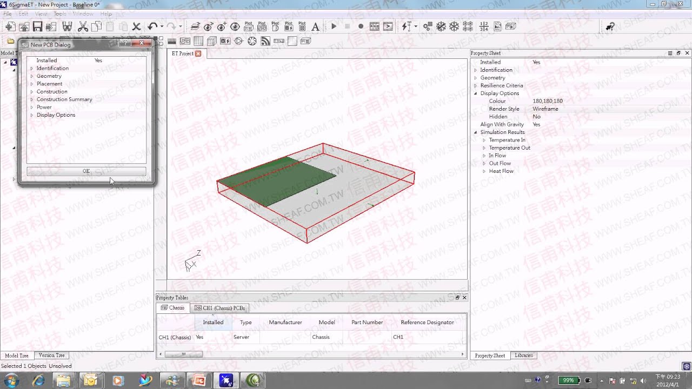
Task: Open Internet Explorer from the taskbar
Action: click(x=38, y=380)
